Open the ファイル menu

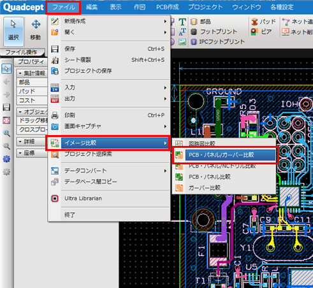click(64, 7)
